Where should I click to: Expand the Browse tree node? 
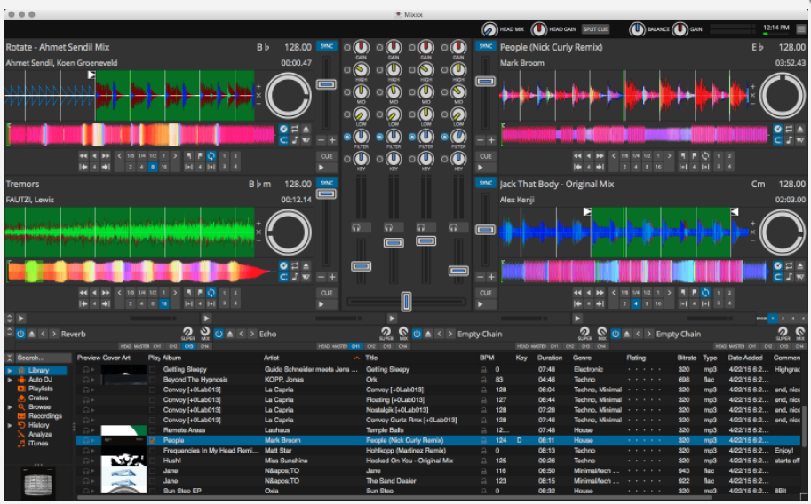pos(10,406)
